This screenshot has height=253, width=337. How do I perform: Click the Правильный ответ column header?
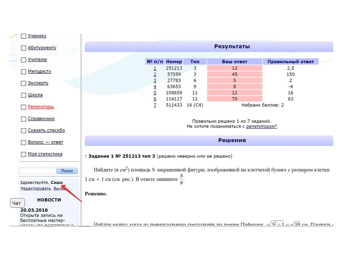click(x=291, y=62)
